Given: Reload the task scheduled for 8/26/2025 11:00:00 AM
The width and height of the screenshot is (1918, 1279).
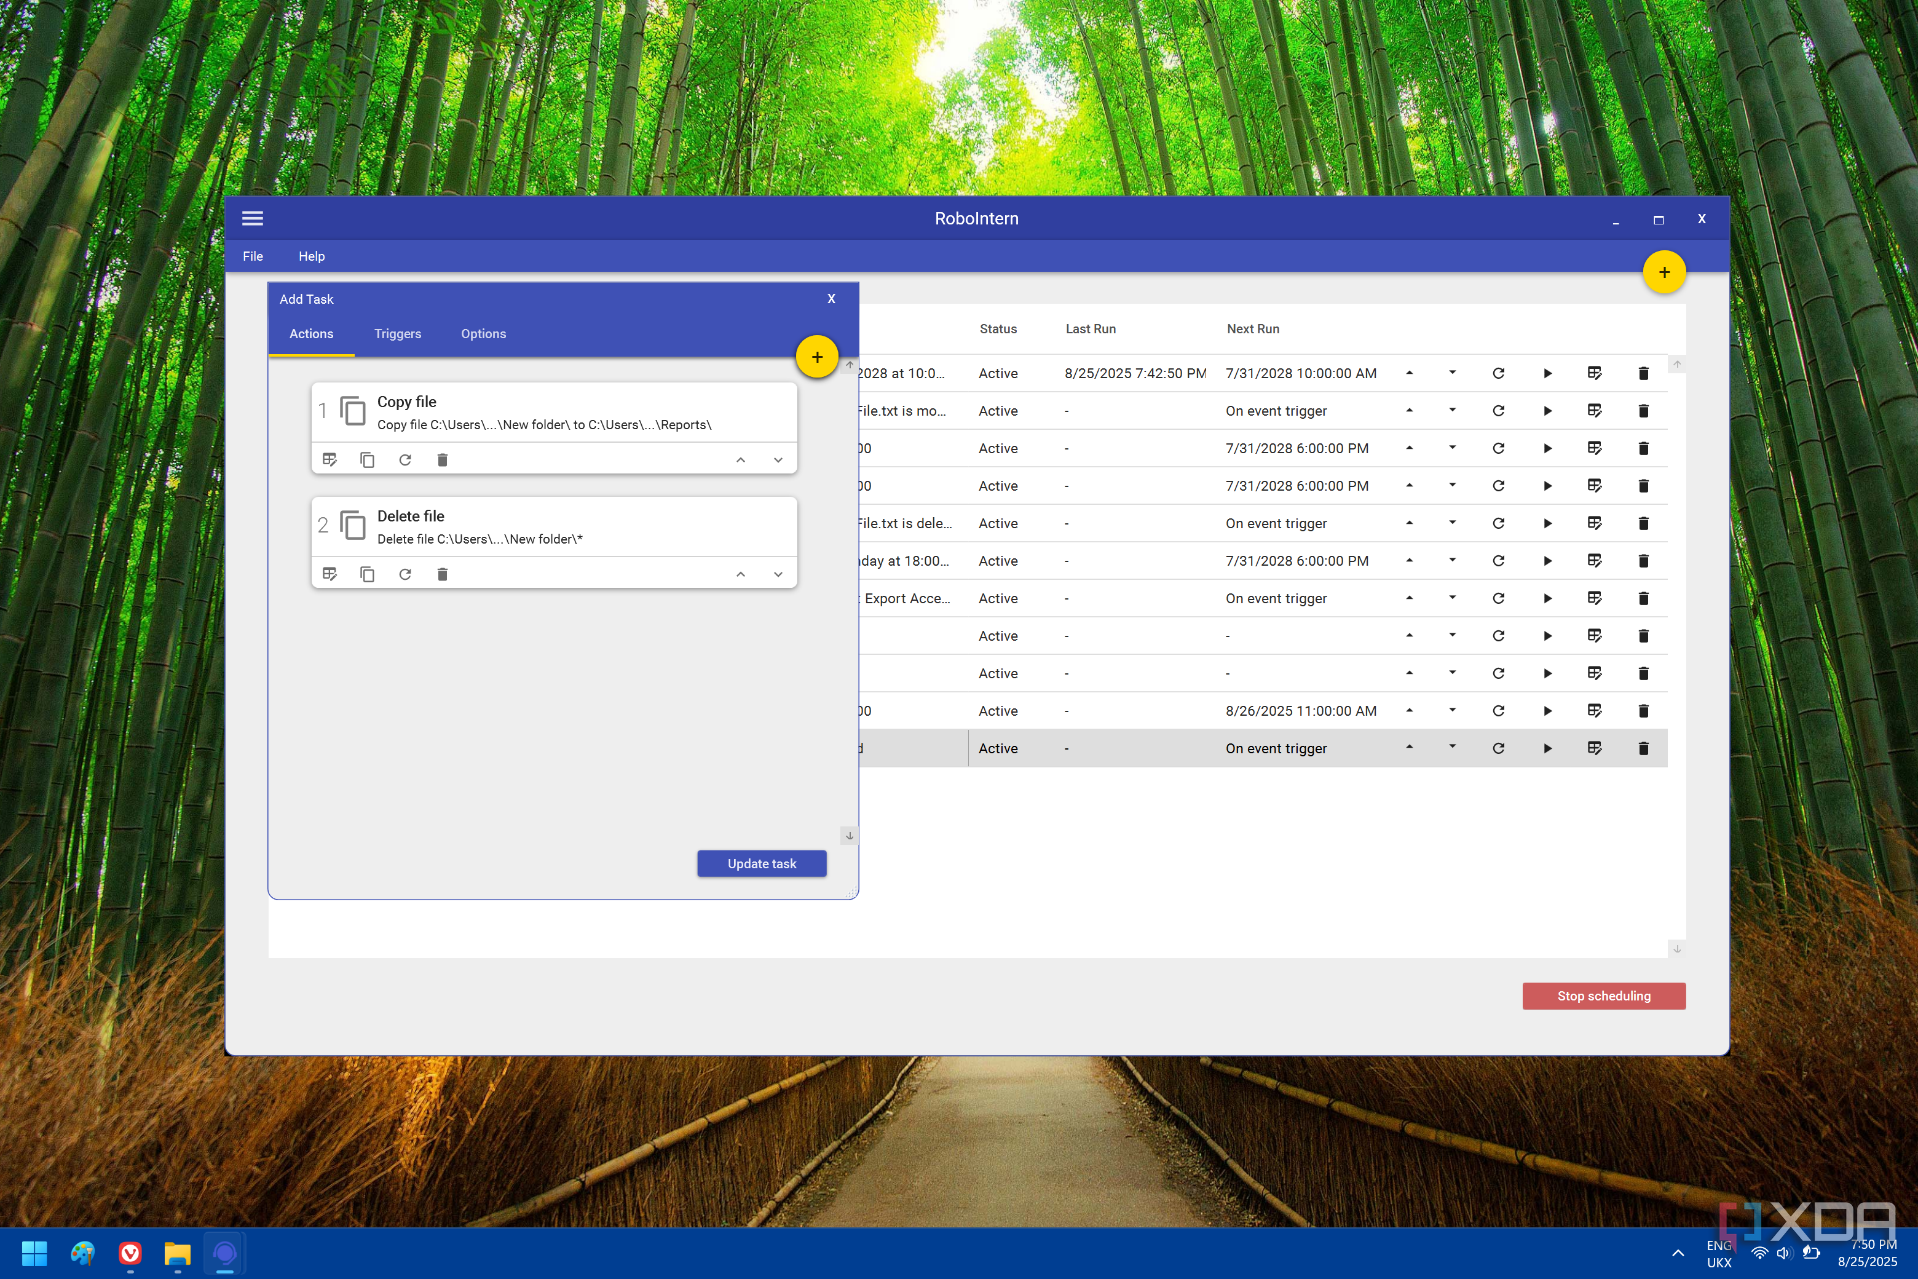Looking at the screenshot, I should coord(1498,711).
